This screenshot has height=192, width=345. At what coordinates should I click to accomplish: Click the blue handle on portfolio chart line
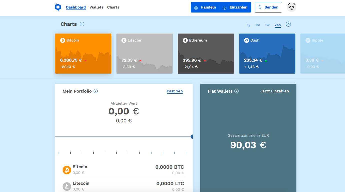click(192, 137)
